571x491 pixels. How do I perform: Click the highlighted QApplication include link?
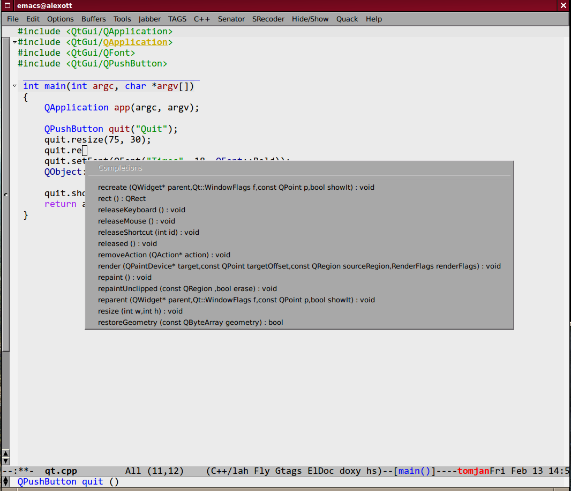coord(135,42)
